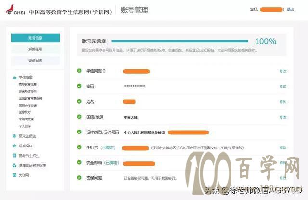The width and height of the screenshot is (308, 200).
Task: Click 修改 for 密码
Action: click(x=283, y=86)
